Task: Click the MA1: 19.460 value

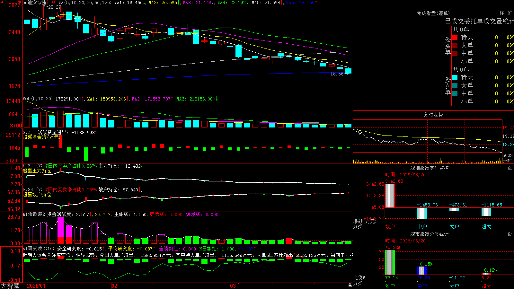Action: click(x=128, y=3)
